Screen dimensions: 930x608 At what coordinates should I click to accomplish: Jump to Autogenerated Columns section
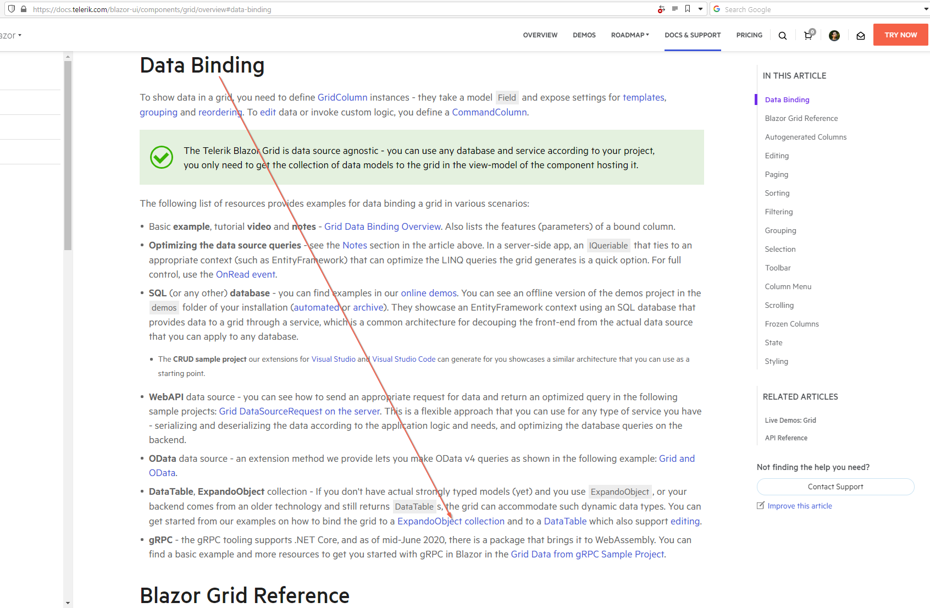[x=806, y=137]
